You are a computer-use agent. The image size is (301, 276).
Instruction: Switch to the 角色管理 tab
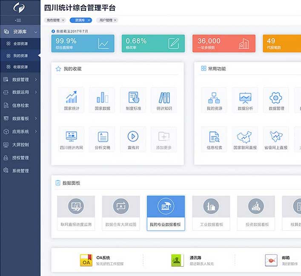tap(53, 20)
